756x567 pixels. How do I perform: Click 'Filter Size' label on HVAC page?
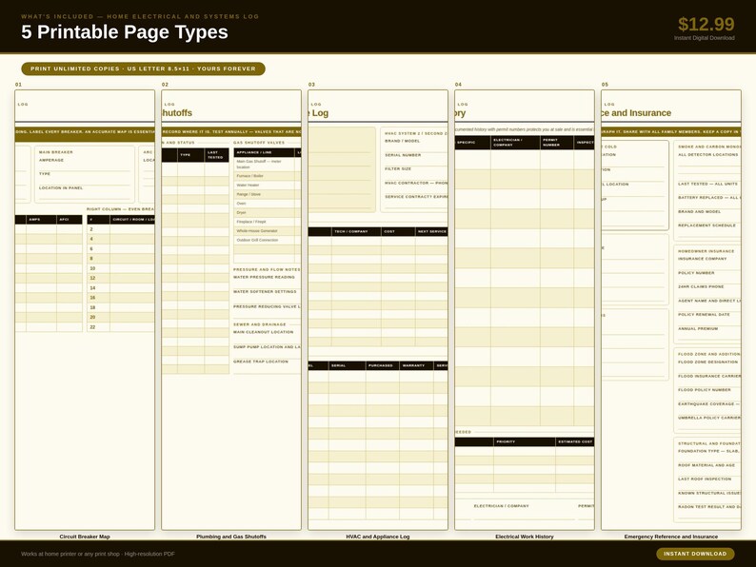pyautogui.click(x=398, y=168)
